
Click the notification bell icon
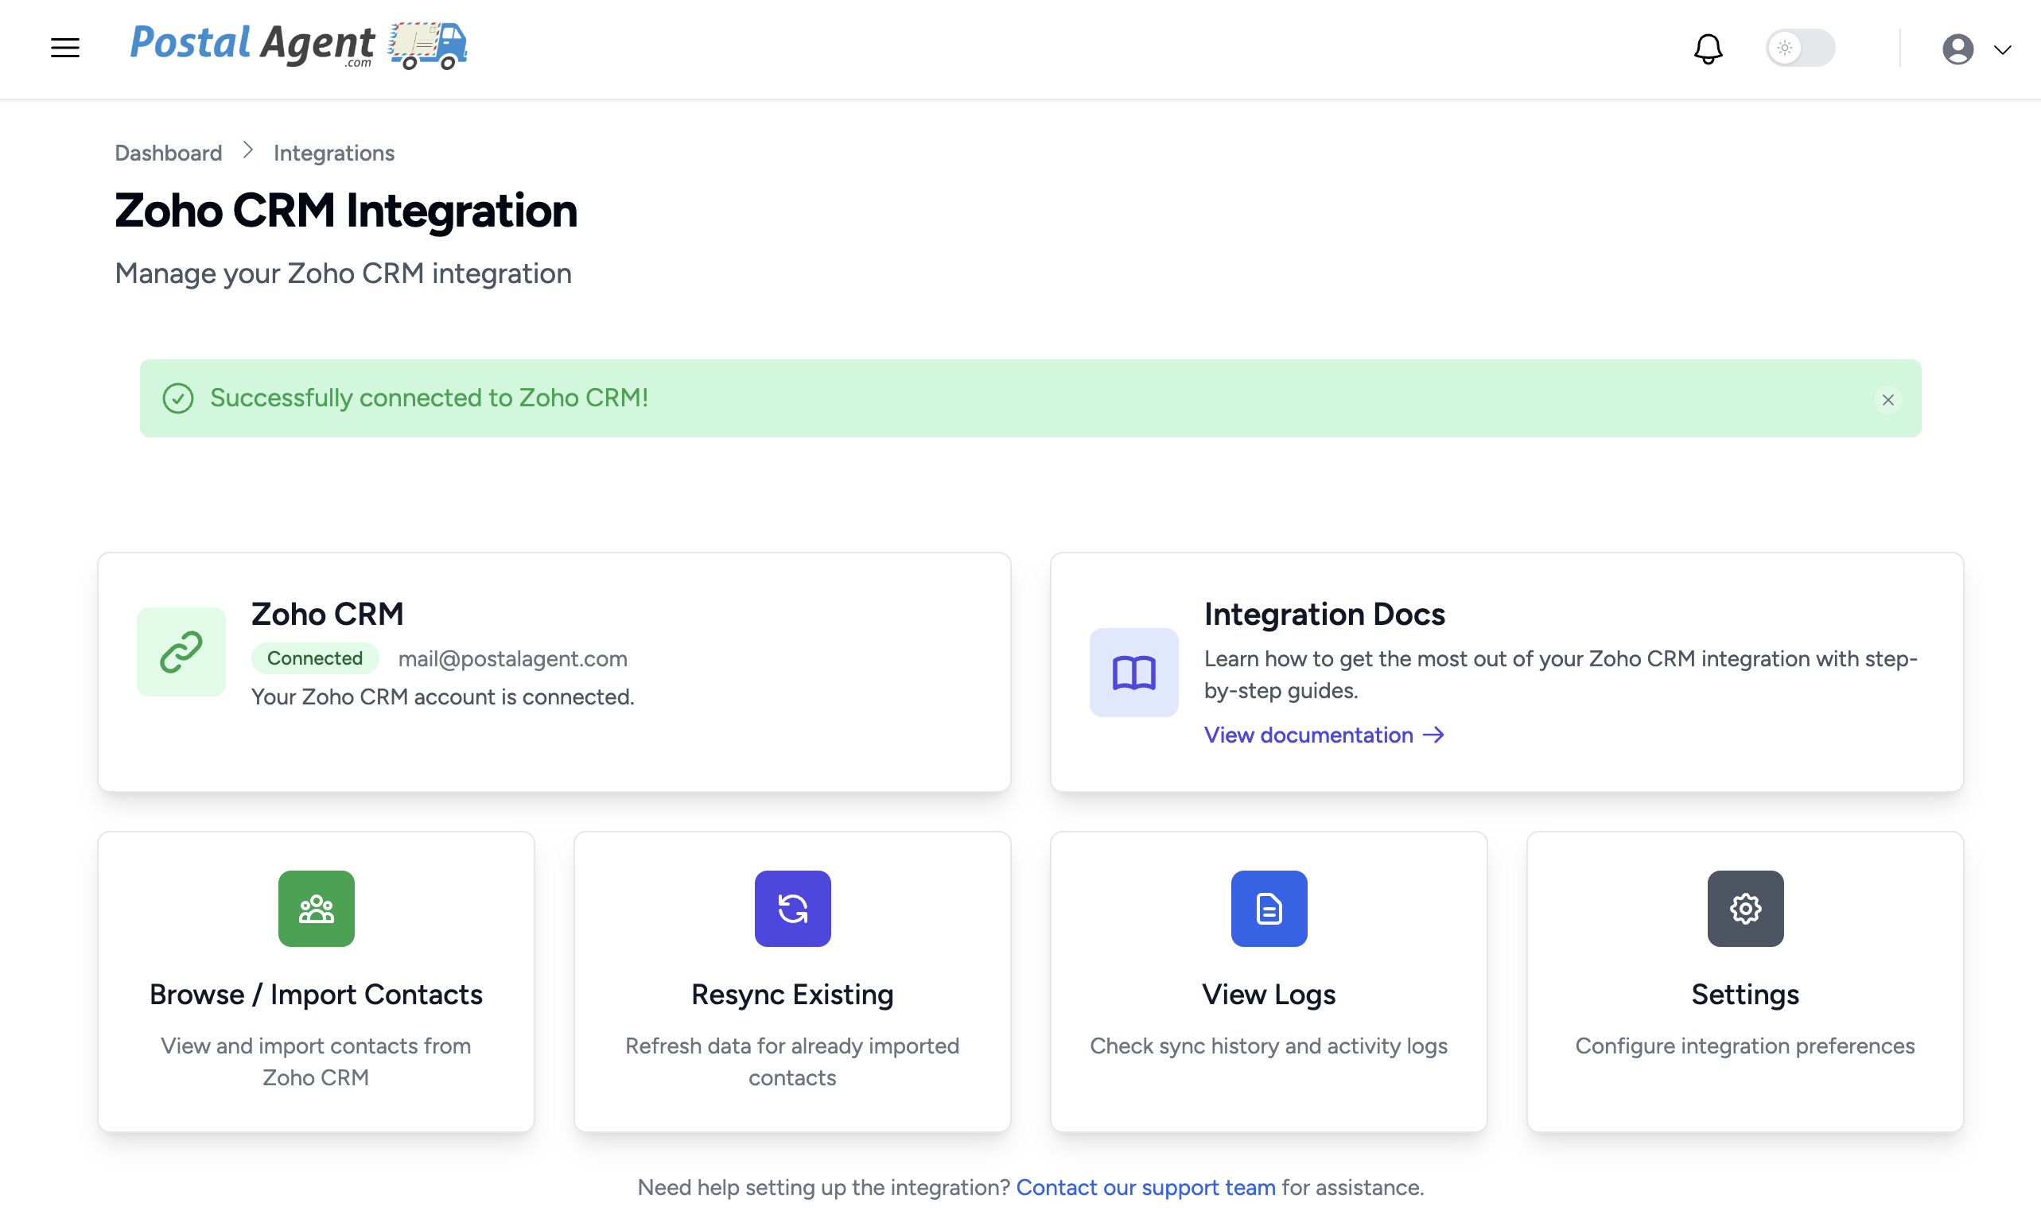pyautogui.click(x=1707, y=48)
